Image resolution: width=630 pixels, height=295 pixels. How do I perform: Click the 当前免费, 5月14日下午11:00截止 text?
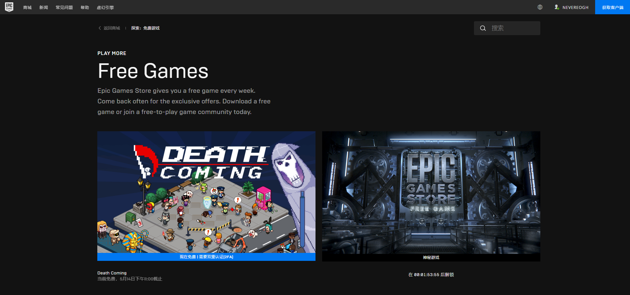coord(130,279)
